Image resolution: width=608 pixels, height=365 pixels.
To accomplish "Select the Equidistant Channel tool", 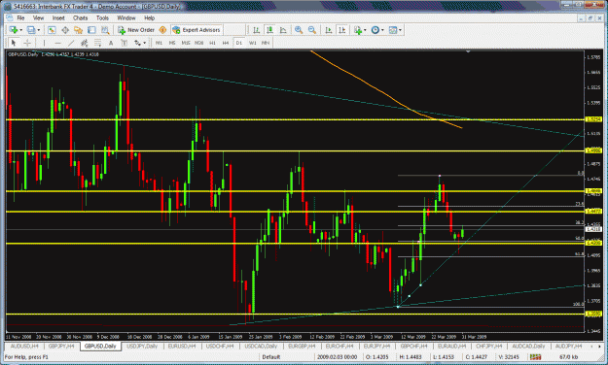I will click(x=84, y=43).
